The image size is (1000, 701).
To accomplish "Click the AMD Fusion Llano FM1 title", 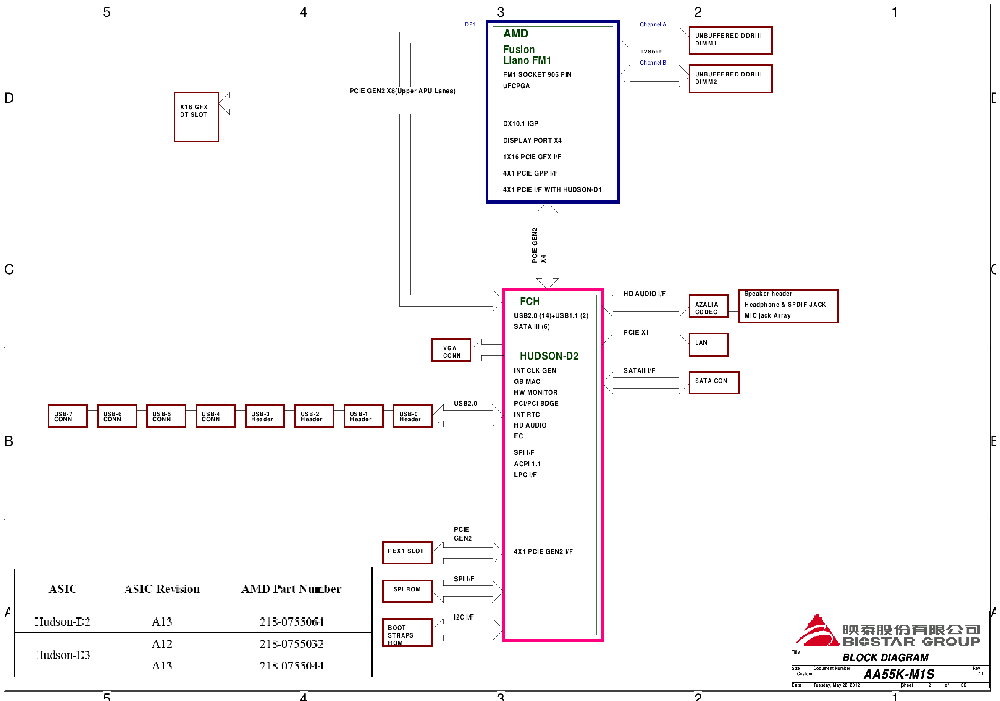I will (527, 47).
